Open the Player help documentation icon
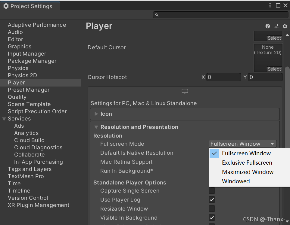290x225 pixels. pos(268,26)
